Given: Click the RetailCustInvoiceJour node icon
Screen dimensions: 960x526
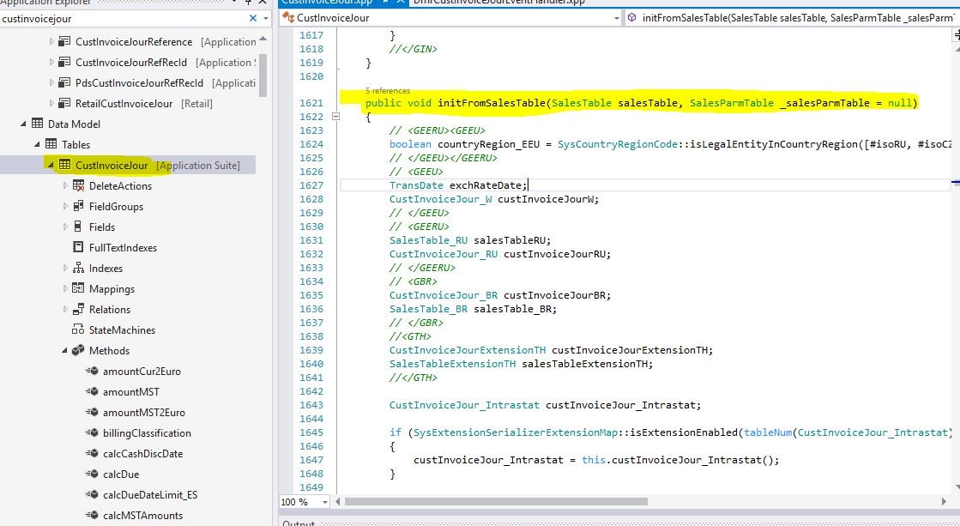Looking at the screenshot, I should 64,104.
